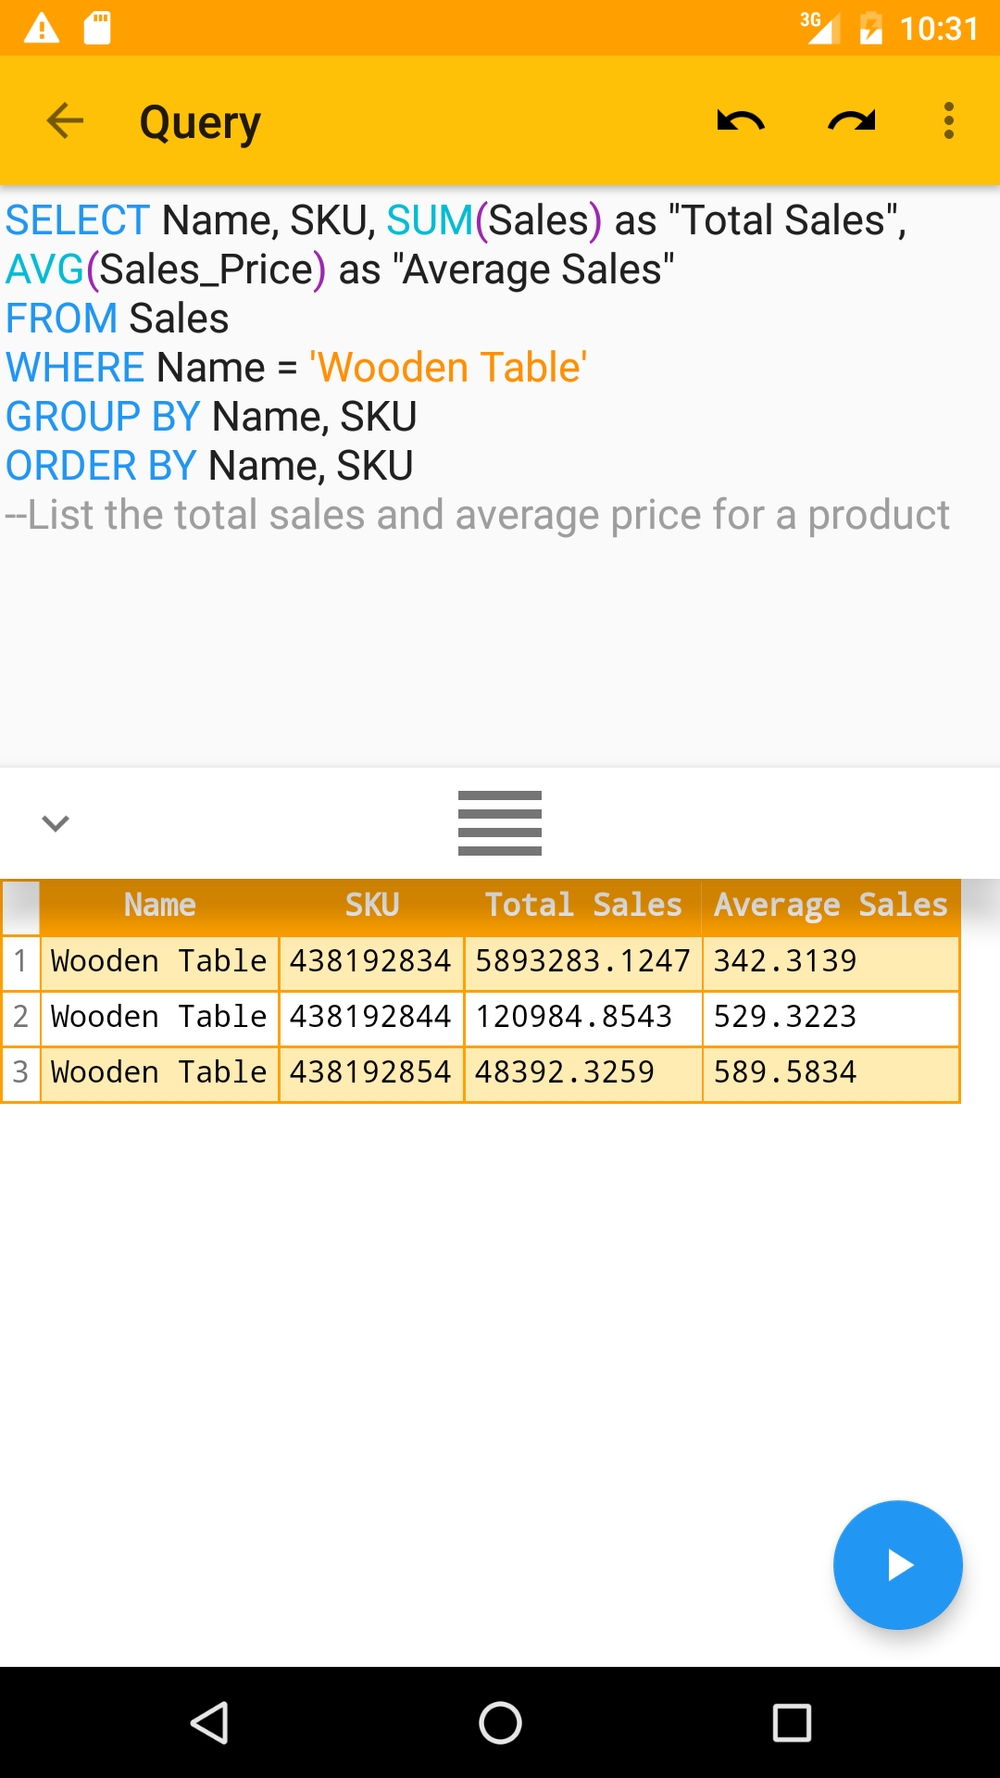Viewport: 1000px width, 1778px height.
Task: Select the Name column header
Action: 159,906
